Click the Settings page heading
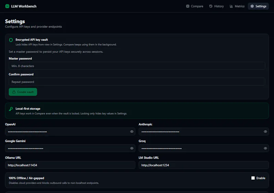This screenshot has height=193, width=274. click(x=15, y=21)
